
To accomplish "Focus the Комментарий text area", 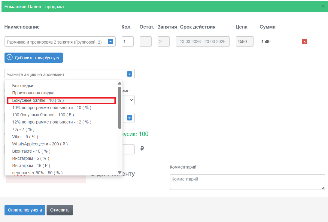I will tap(248, 182).
